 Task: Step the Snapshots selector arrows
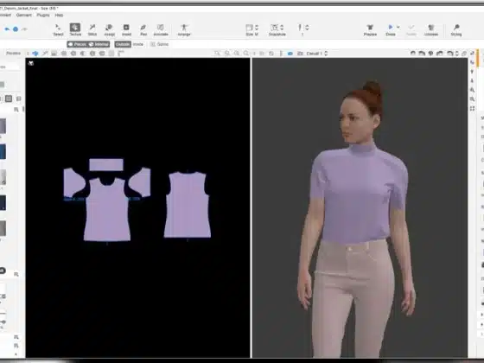[282, 28]
